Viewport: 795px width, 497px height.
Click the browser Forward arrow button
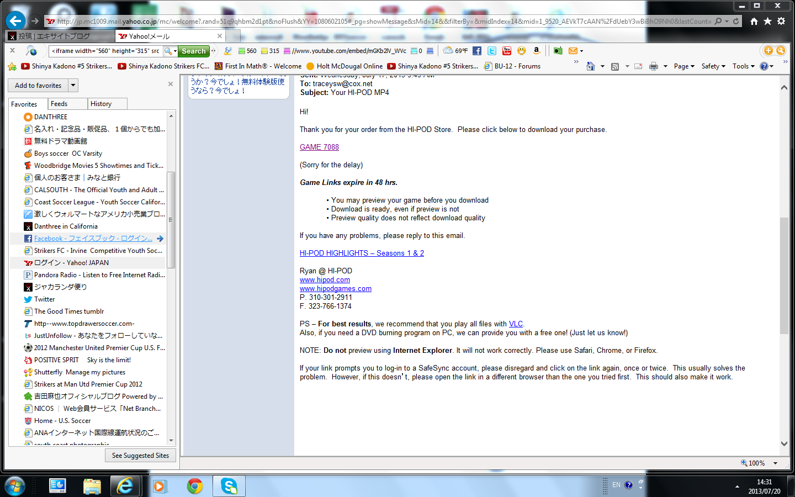[x=35, y=21]
